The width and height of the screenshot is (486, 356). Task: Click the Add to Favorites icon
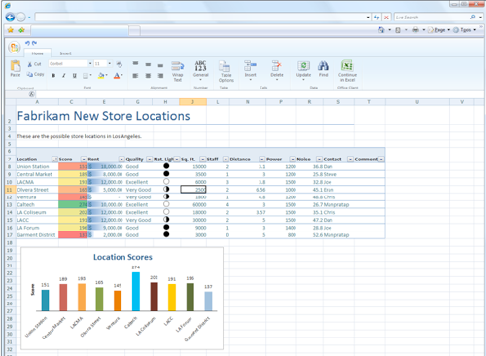(21, 30)
